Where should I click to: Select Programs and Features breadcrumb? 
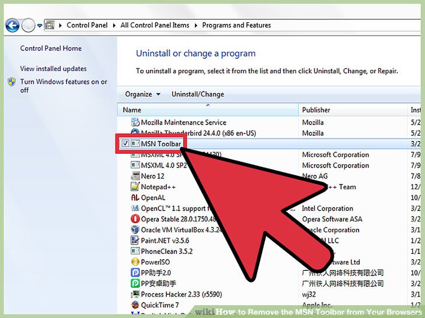coord(236,25)
